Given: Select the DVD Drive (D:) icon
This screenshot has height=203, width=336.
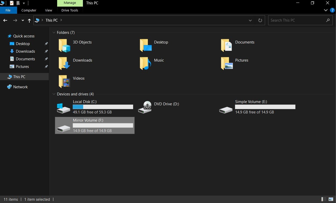Looking at the screenshot, I should pyautogui.click(x=145, y=107).
